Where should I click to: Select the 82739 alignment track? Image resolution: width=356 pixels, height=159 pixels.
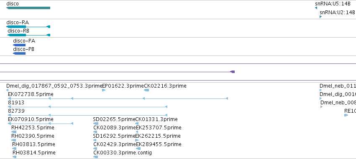87,115
